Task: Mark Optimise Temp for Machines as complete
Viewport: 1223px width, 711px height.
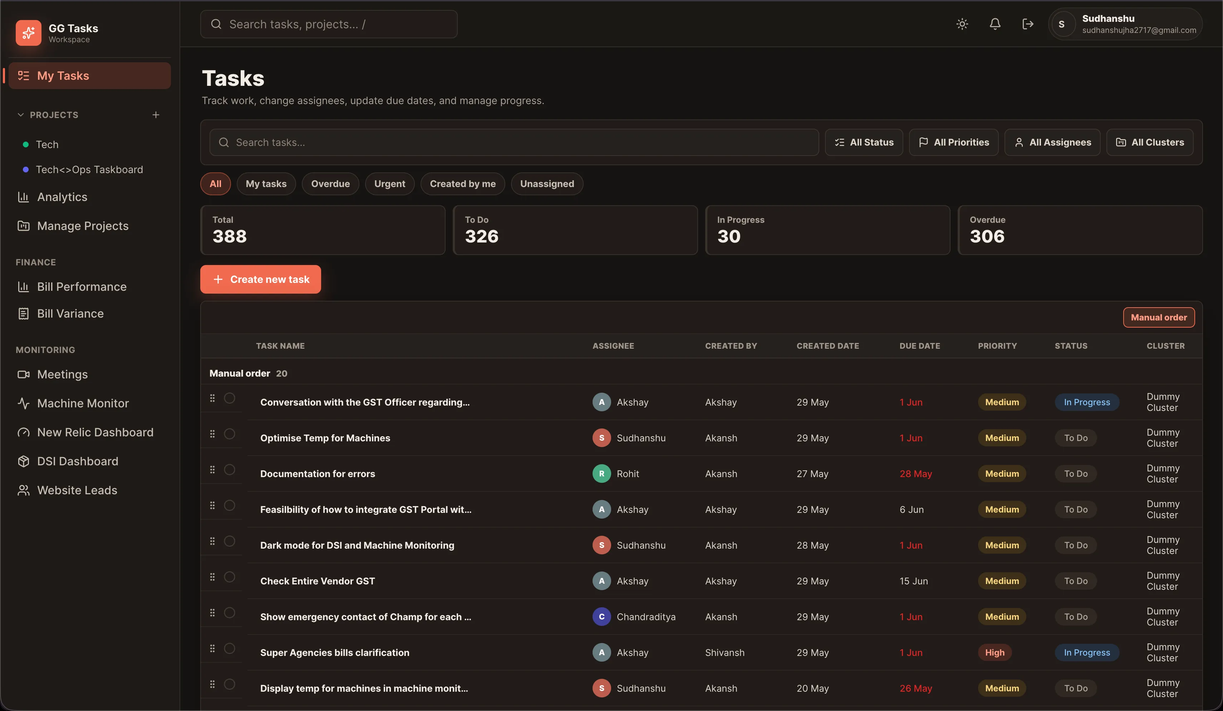Action: pyautogui.click(x=230, y=434)
